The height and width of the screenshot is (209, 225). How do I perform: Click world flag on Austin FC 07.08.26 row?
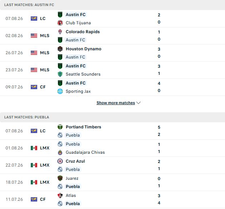(x=34, y=19)
